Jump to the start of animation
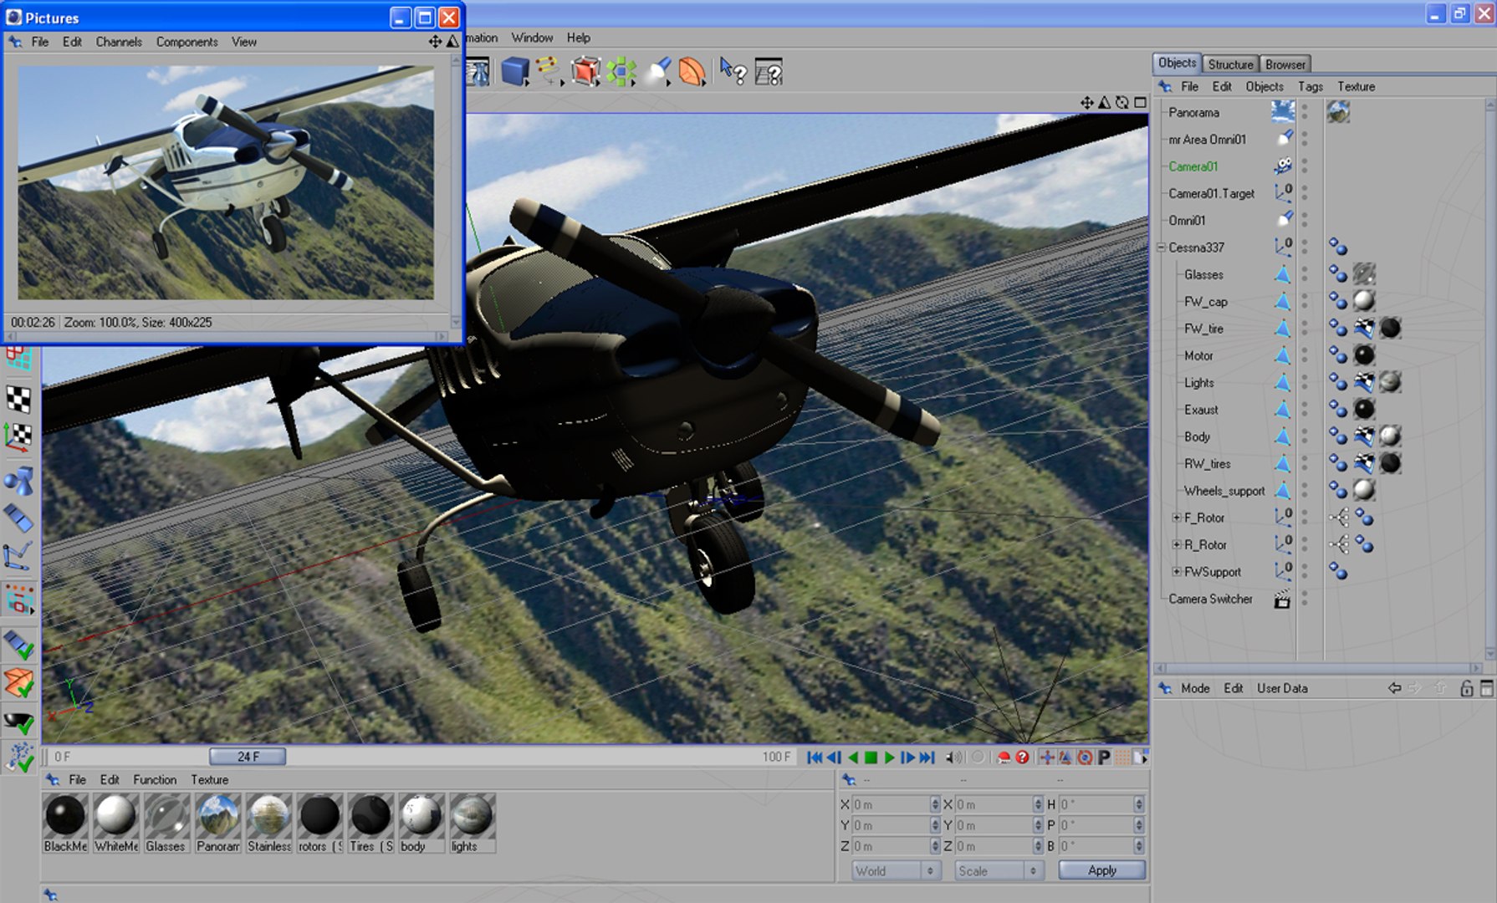The height and width of the screenshot is (903, 1497). pos(815,758)
